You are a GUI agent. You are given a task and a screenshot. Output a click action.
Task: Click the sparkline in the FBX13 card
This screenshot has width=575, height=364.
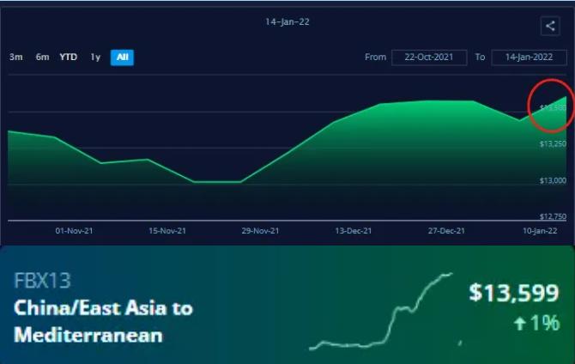pyautogui.click(x=382, y=313)
